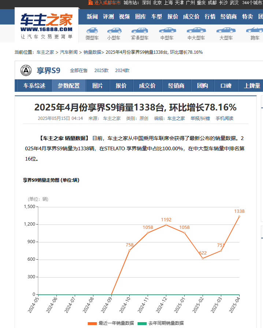263x328 pixels.
Task: Open the 特卖 navigation menu
Action: pyautogui.click(x=247, y=16)
